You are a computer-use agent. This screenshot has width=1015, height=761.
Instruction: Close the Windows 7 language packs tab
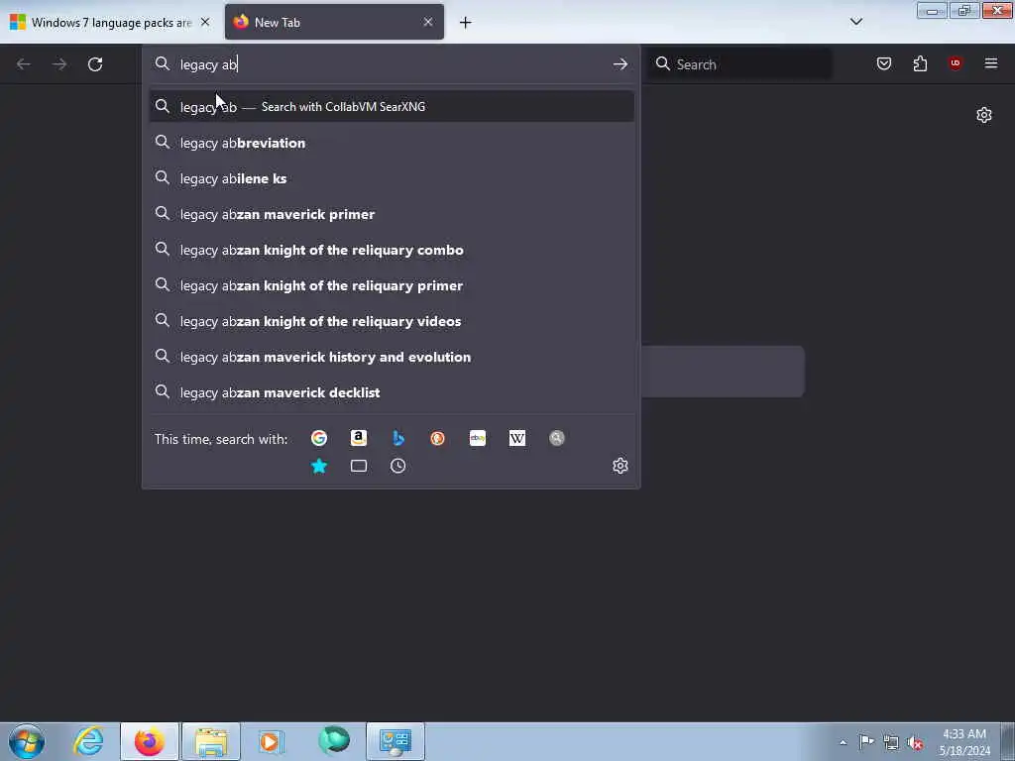click(x=205, y=22)
